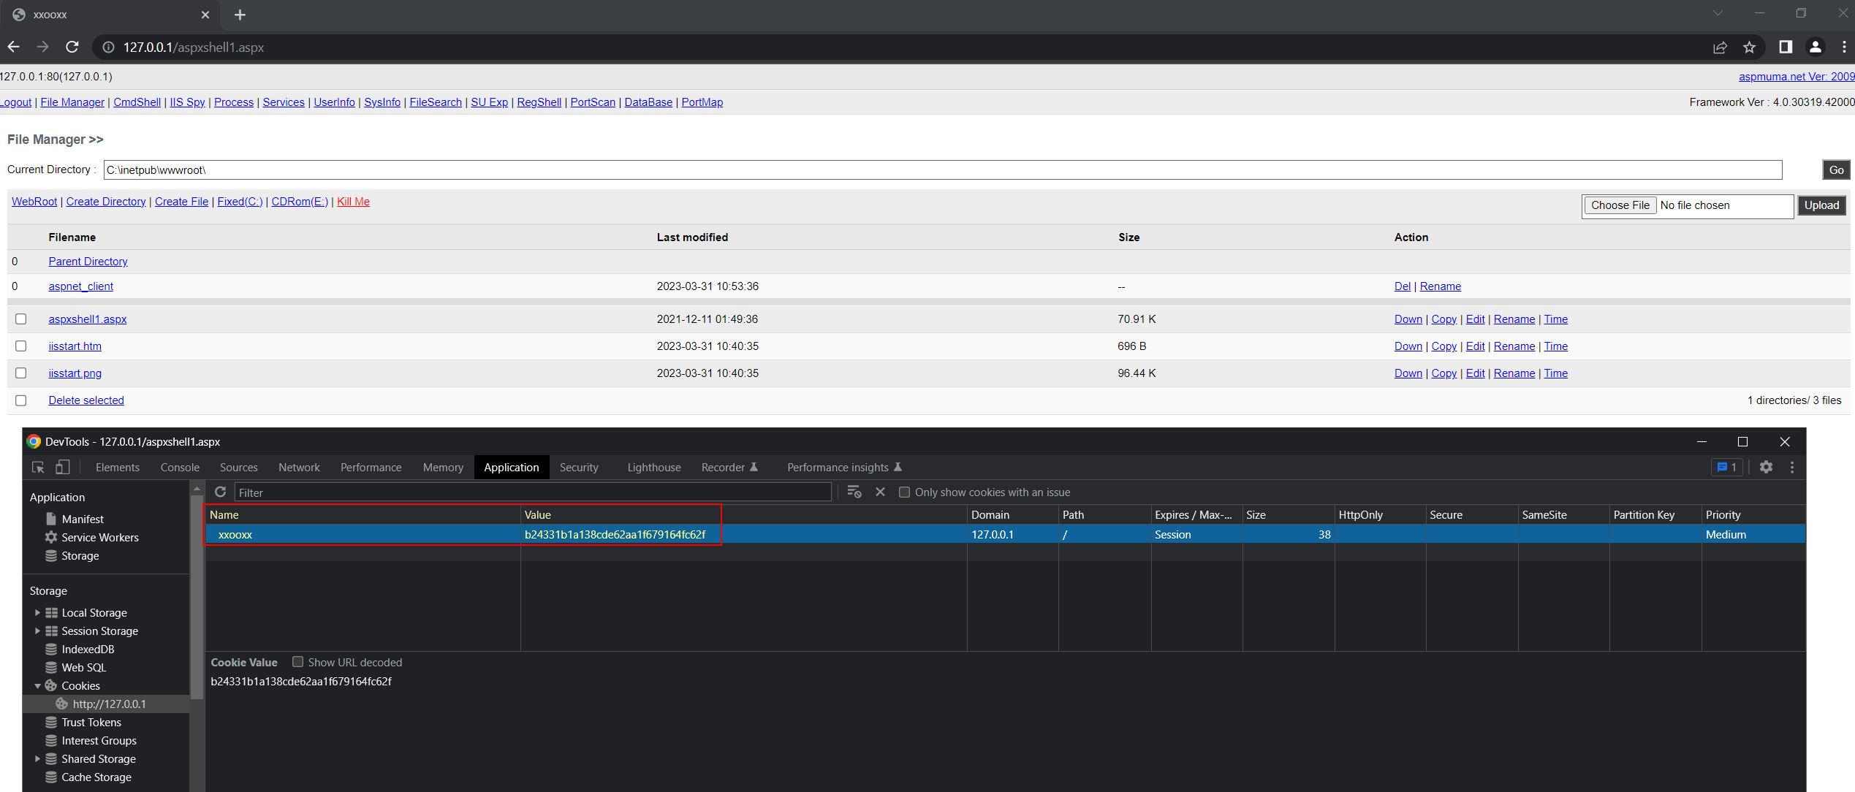Activate the DevTools inspect element picker

click(x=38, y=467)
